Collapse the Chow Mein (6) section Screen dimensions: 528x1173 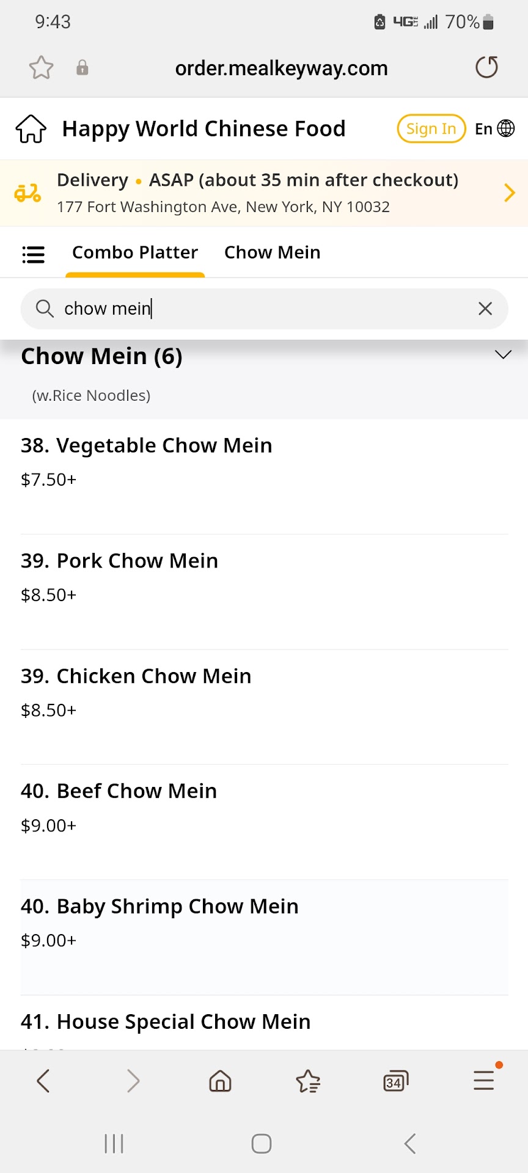(502, 355)
